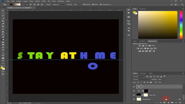Click the add layer style fx icon
The width and height of the screenshot is (185, 104).
[161, 103]
